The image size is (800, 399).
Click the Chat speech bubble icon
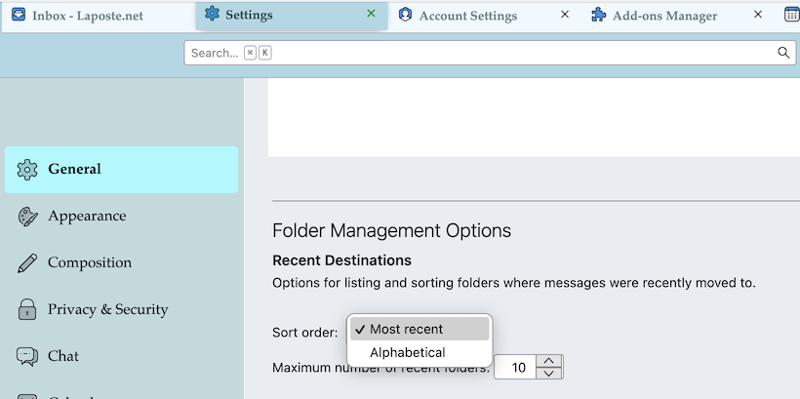click(x=27, y=357)
